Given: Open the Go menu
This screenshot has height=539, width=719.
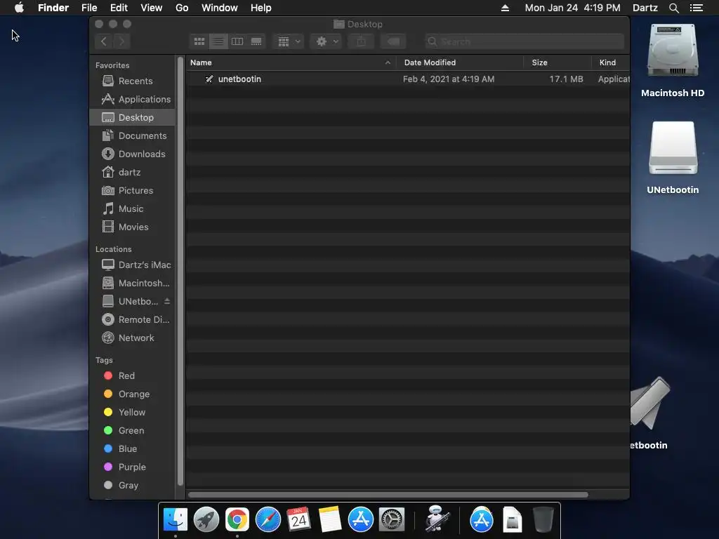Looking at the screenshot, I should click(182, 8).
